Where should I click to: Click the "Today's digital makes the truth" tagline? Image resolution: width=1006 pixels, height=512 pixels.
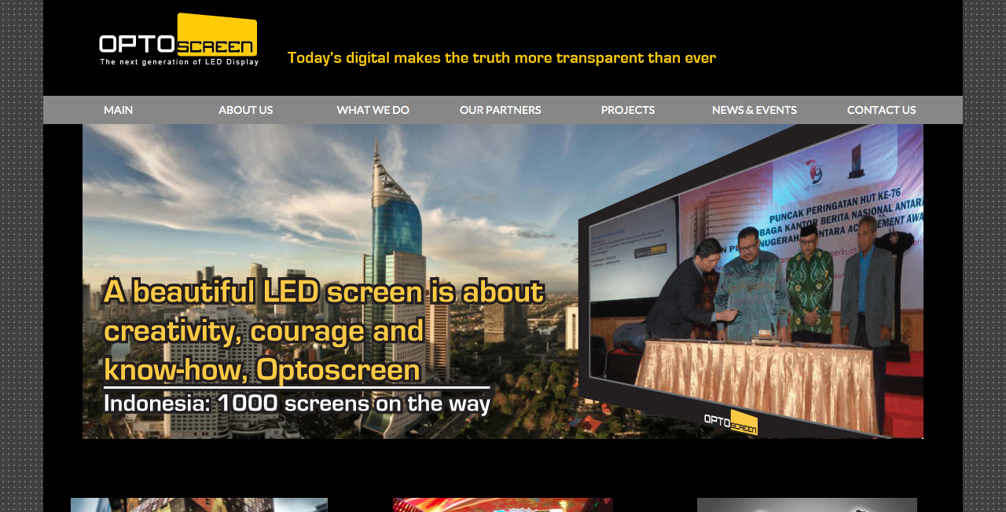click(501, 57)
